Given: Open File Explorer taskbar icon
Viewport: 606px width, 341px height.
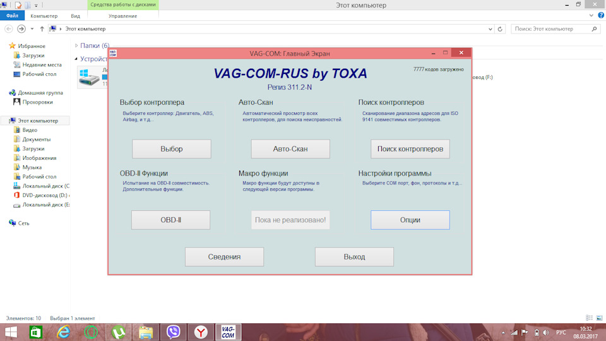Looking at the screenshot, I should point(146,332).
